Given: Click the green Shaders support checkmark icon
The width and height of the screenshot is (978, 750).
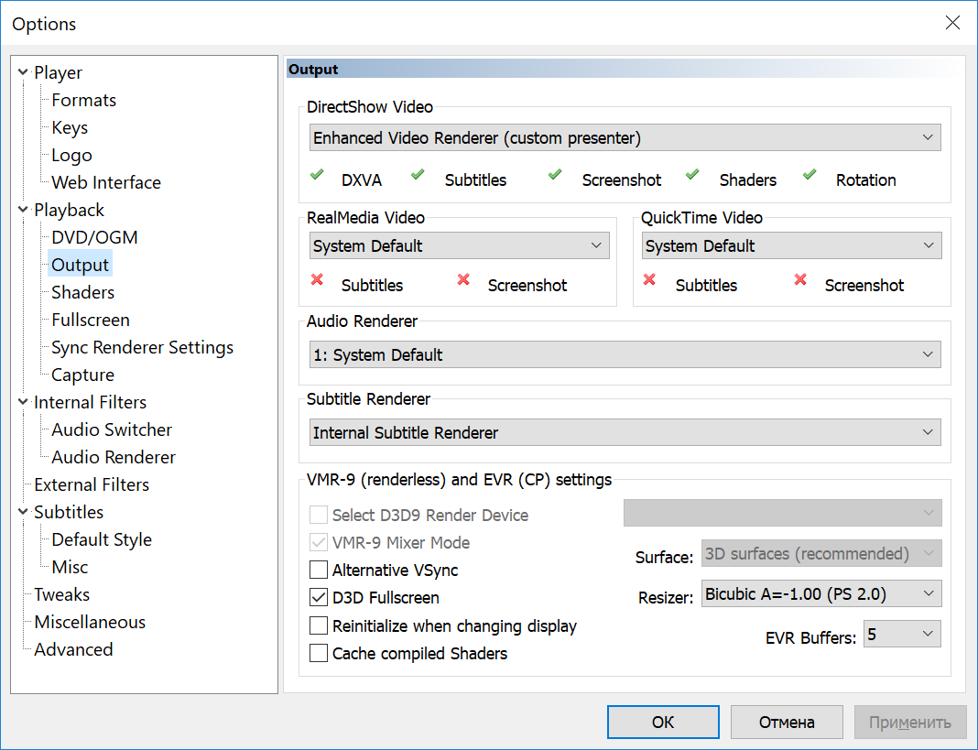Looking at the screenshot, I should pyautogui.click(x=692, y=175).
